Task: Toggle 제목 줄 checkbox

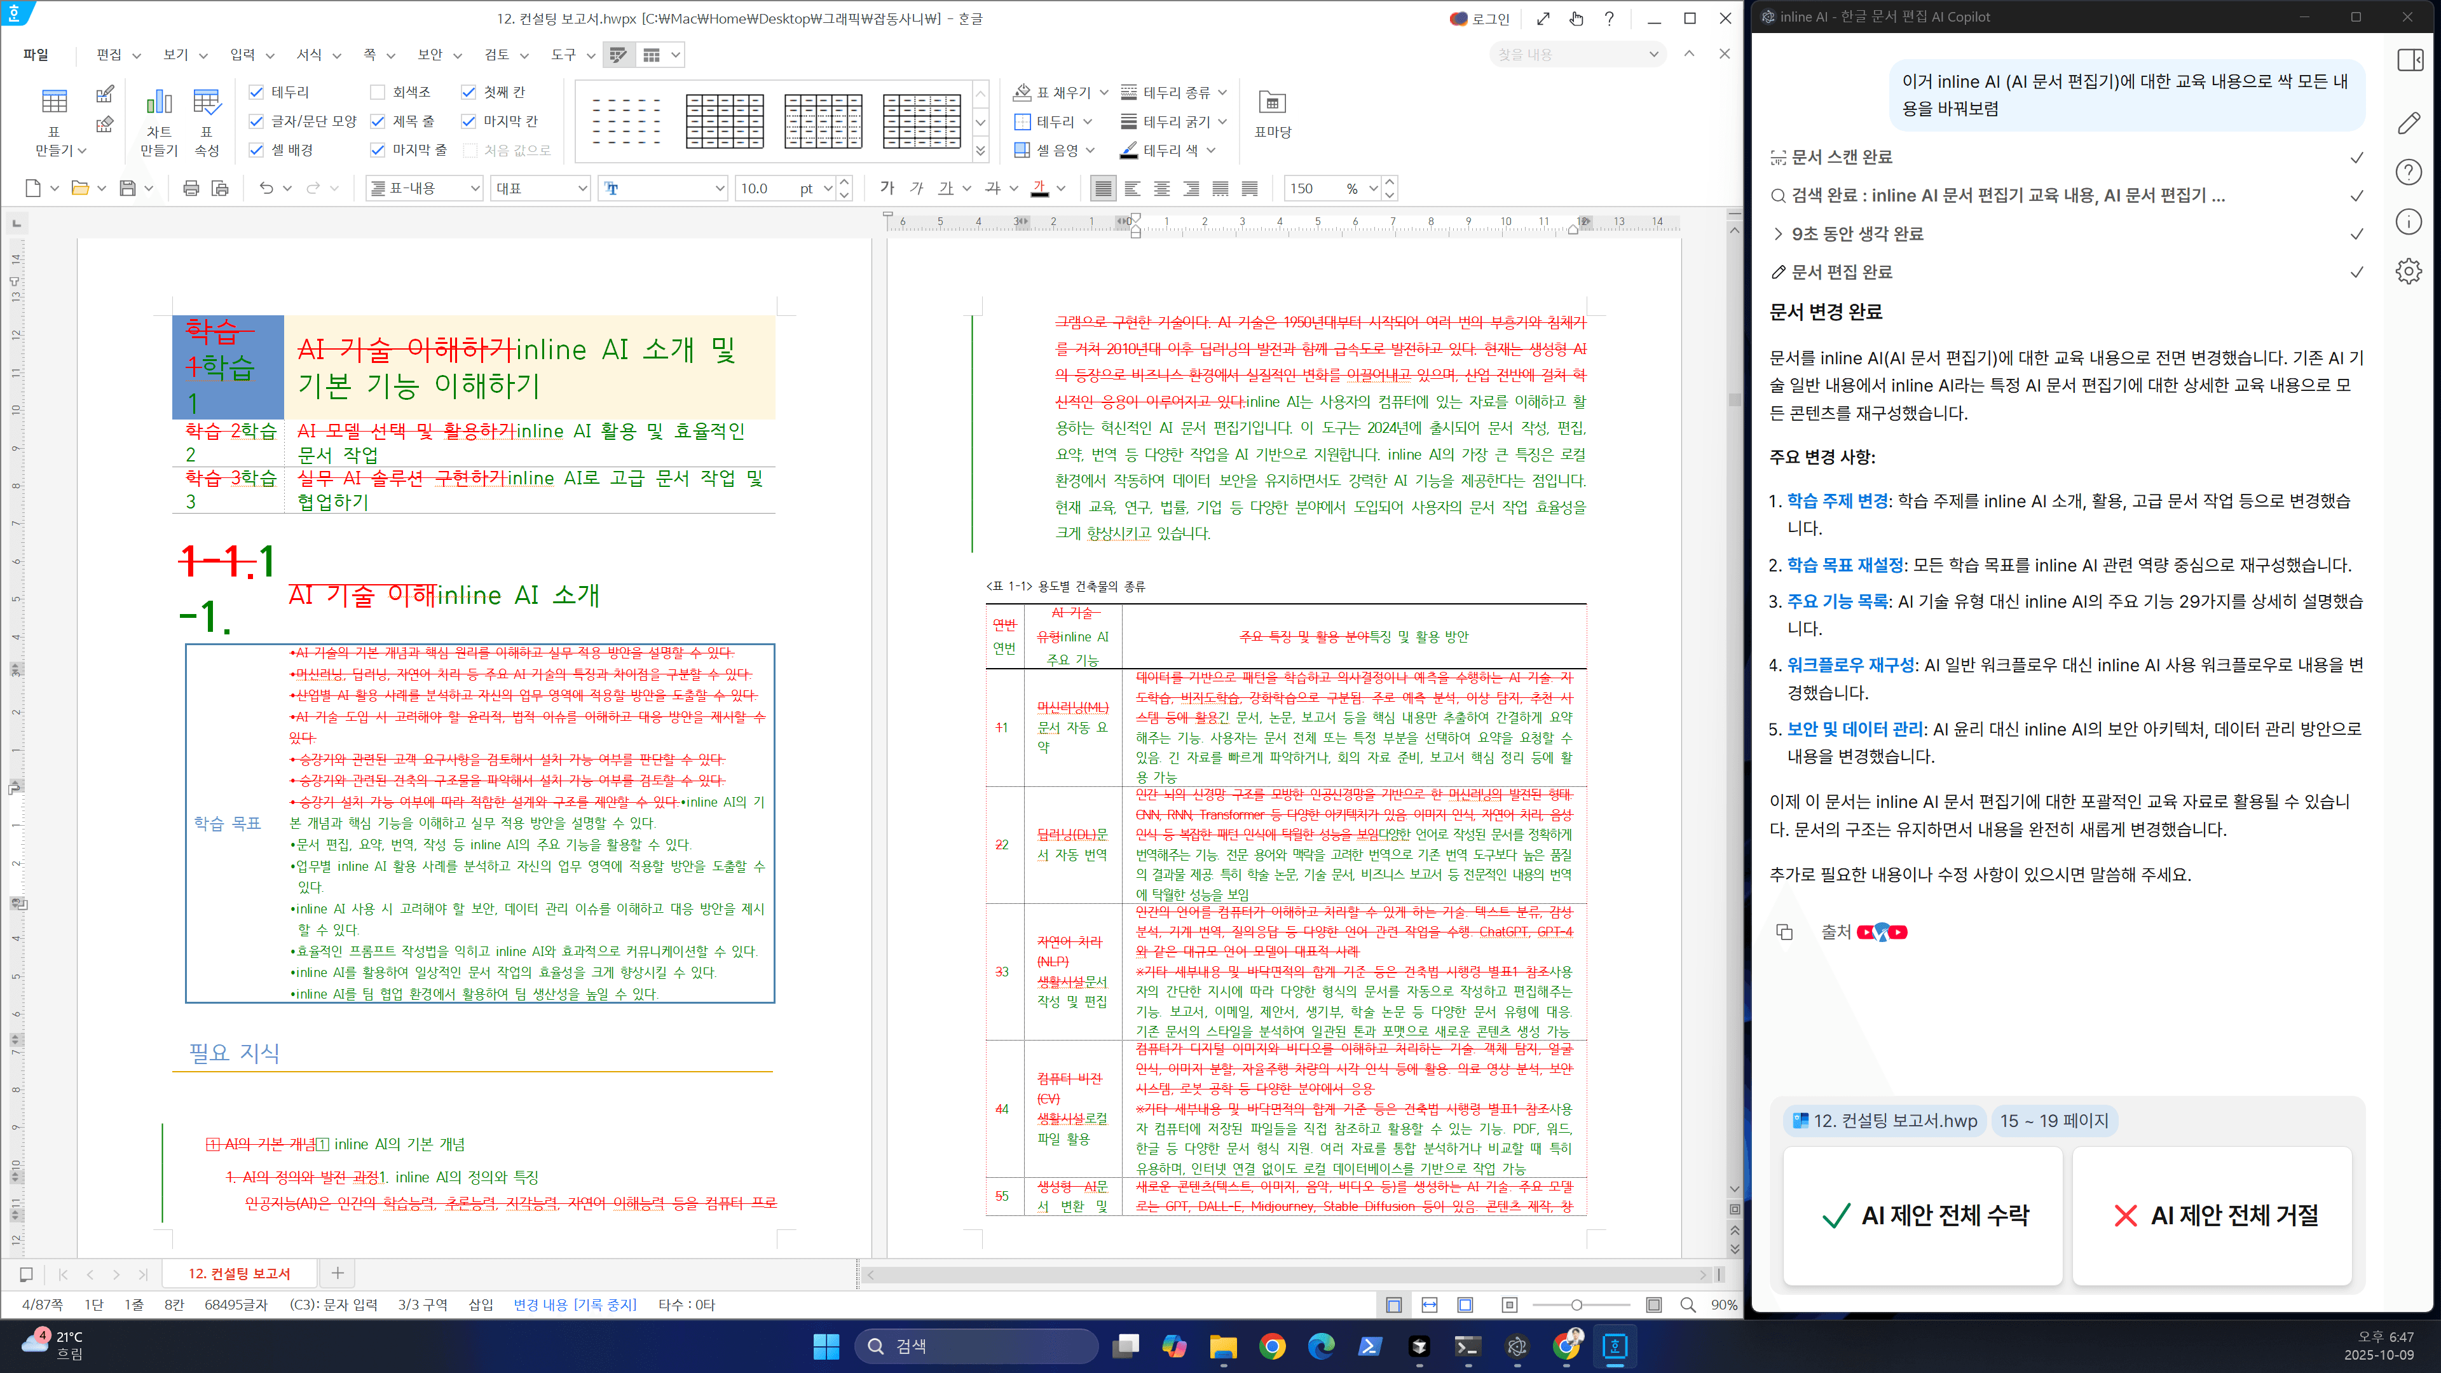Action: (377, 121)
